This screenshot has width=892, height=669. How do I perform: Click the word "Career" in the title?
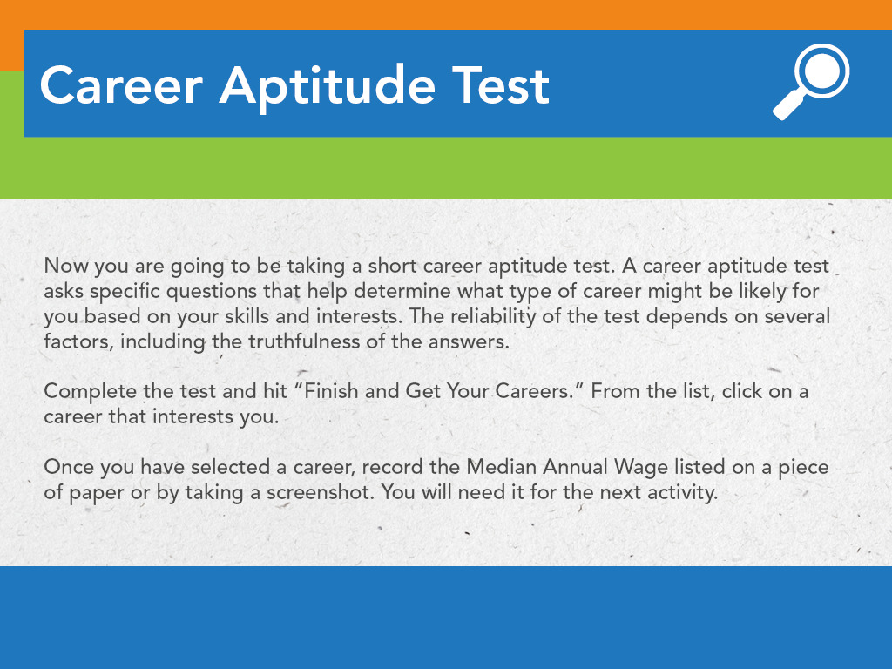point(121,86)
